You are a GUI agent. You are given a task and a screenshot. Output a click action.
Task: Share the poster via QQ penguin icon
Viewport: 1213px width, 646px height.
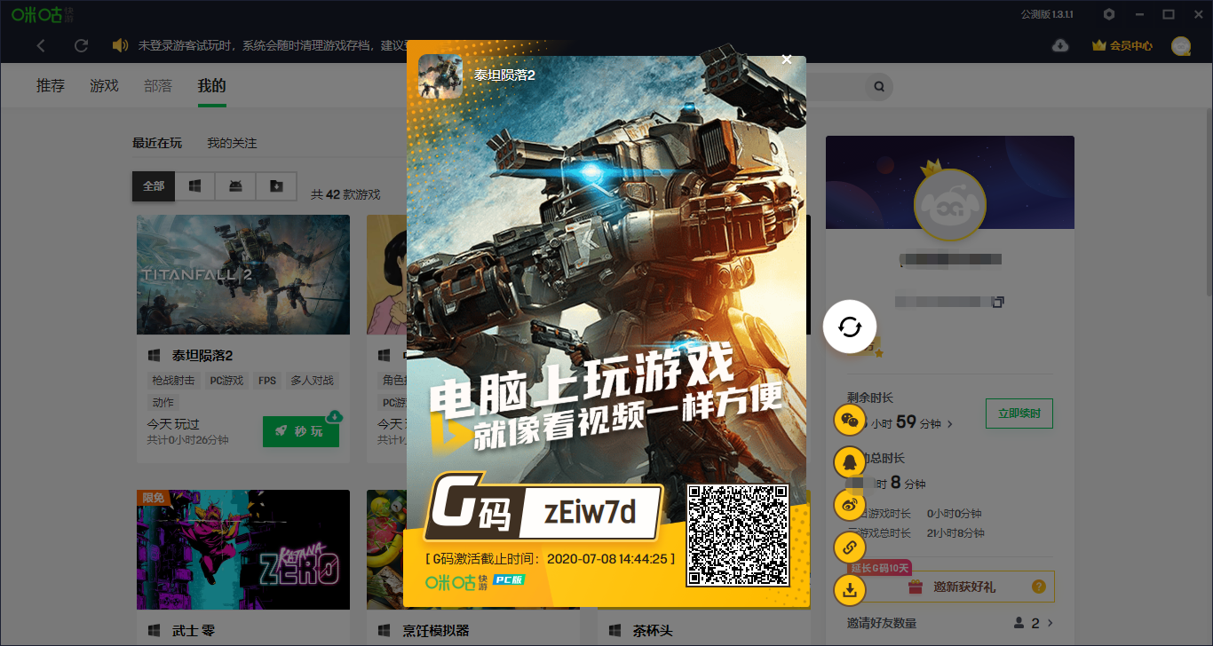tap(850, 461)
